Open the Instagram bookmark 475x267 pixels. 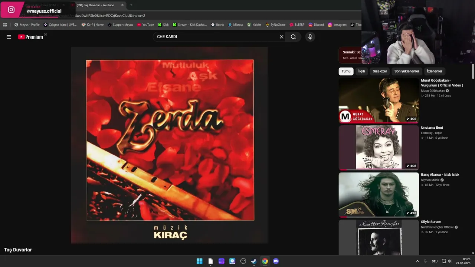pos(337,25)
